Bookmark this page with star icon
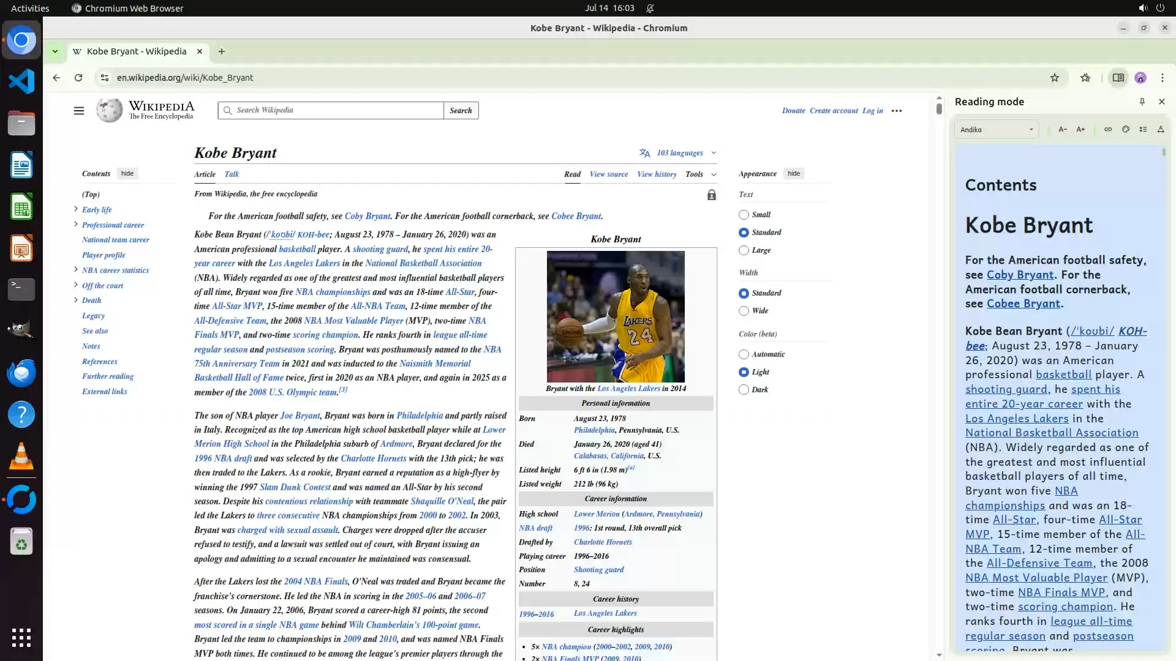Screen dimensions: 1176x661 1054,78
